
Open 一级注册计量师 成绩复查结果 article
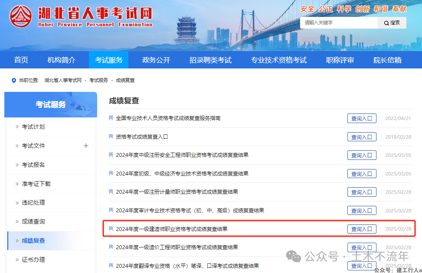pyautogui.click(x=177, y=192)
